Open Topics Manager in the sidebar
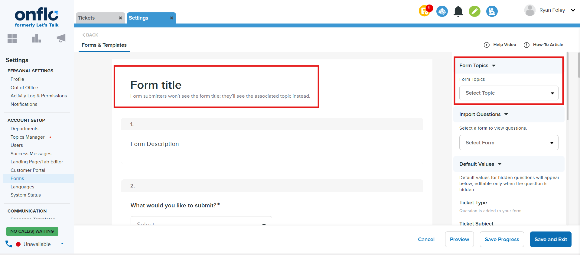The width and height of the screenshot is (580, 255). (28, 137)
